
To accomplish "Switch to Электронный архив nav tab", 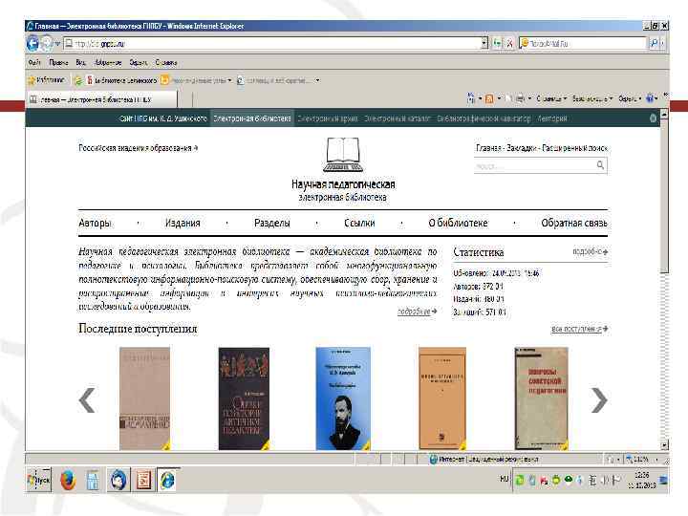I will pyautogui.click(x=328, y=118).
